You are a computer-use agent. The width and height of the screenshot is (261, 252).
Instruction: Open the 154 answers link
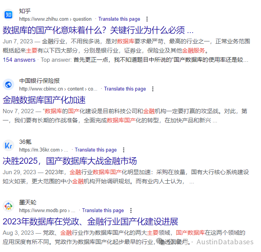coord(19,60)
